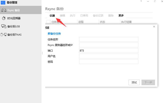Image resolution: width=164 pixels, height=103 pixels.
Task: Open the 更多 toolbar menu
Action: coord(121,16)
